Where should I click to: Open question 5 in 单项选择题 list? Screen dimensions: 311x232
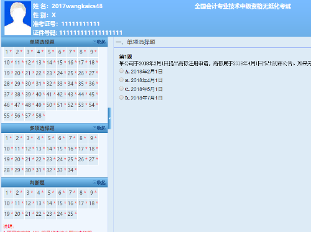[51, 52]
